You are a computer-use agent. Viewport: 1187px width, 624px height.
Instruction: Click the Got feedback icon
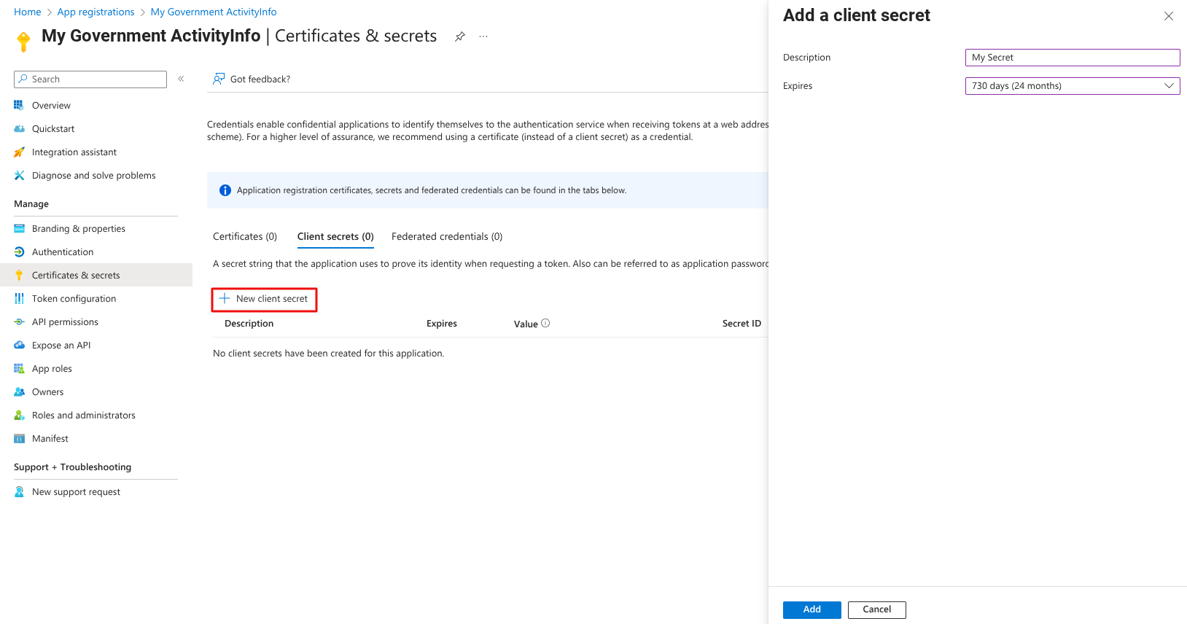(219, 79)
